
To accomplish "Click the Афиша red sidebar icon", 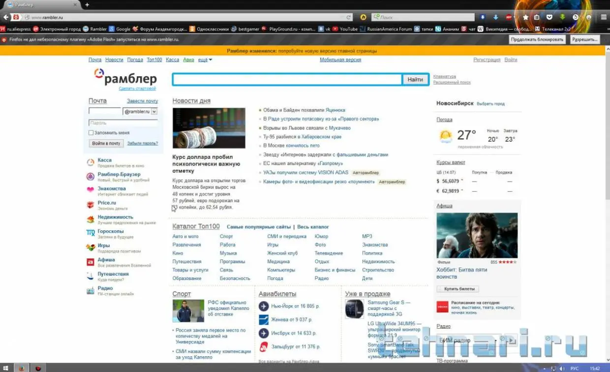I will (91, 262).
